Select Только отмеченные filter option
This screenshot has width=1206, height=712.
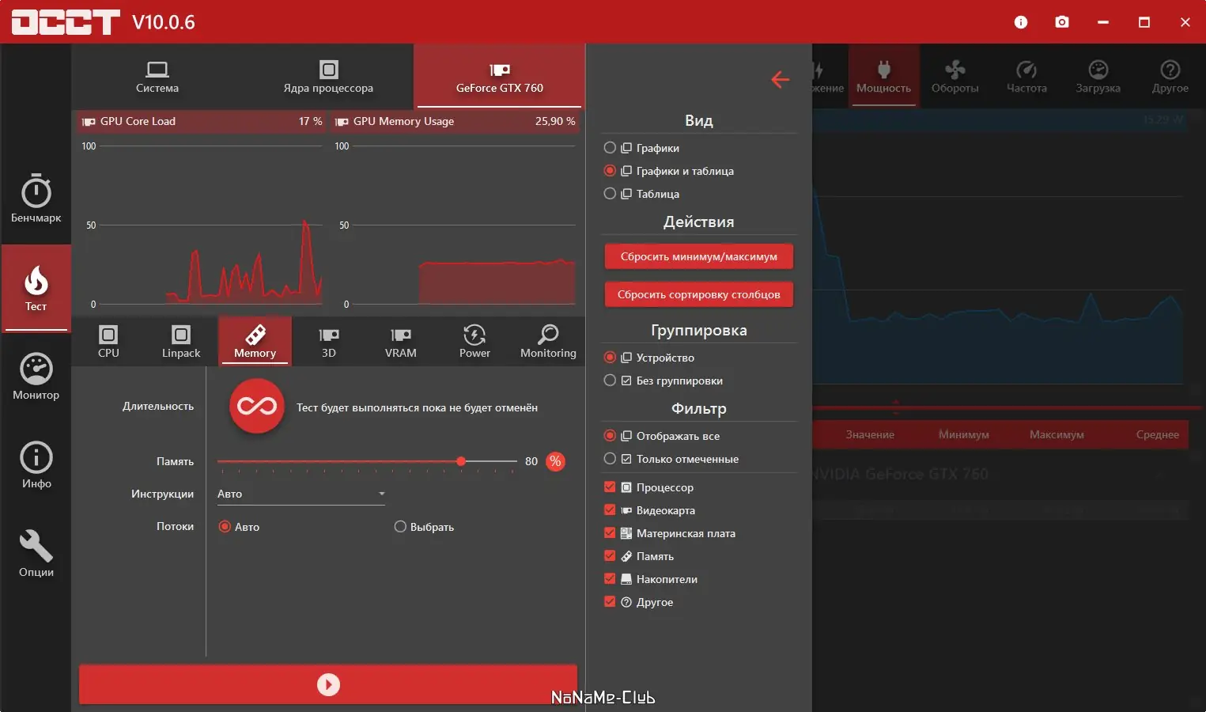pos(610,459)
